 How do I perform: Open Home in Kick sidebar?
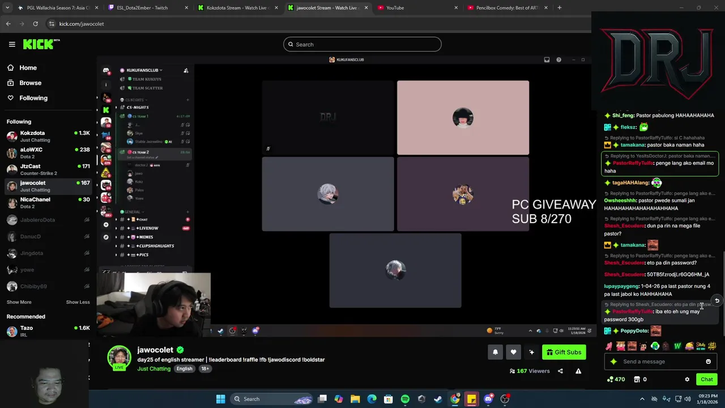click(x=28, y=67)
